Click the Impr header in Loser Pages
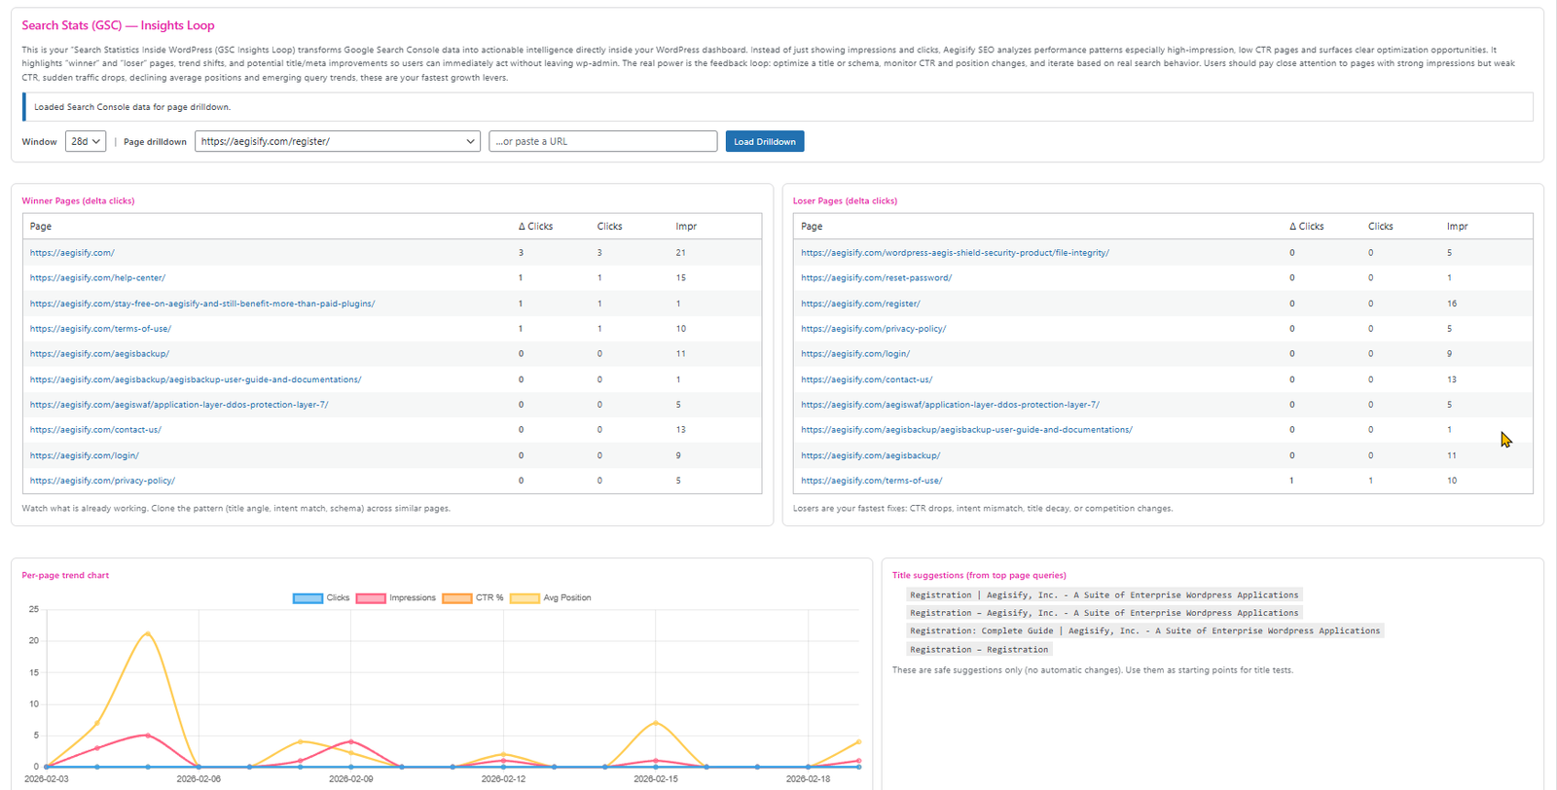This screenshot has height=790, width=1557. click(x=1457, y=227)
